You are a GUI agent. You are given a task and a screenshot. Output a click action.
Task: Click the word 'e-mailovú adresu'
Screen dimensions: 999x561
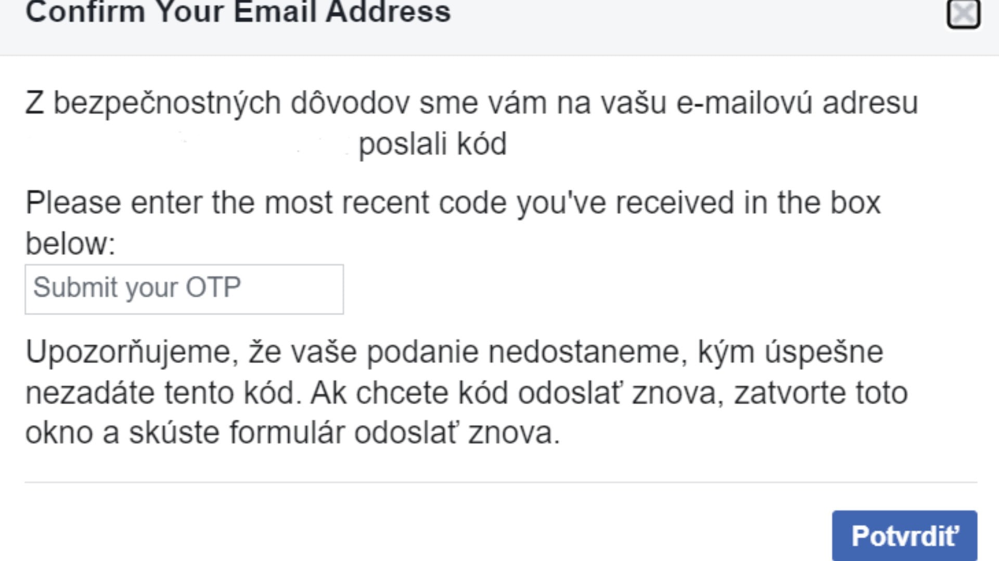pyautogui.click(x=797, y=103)
